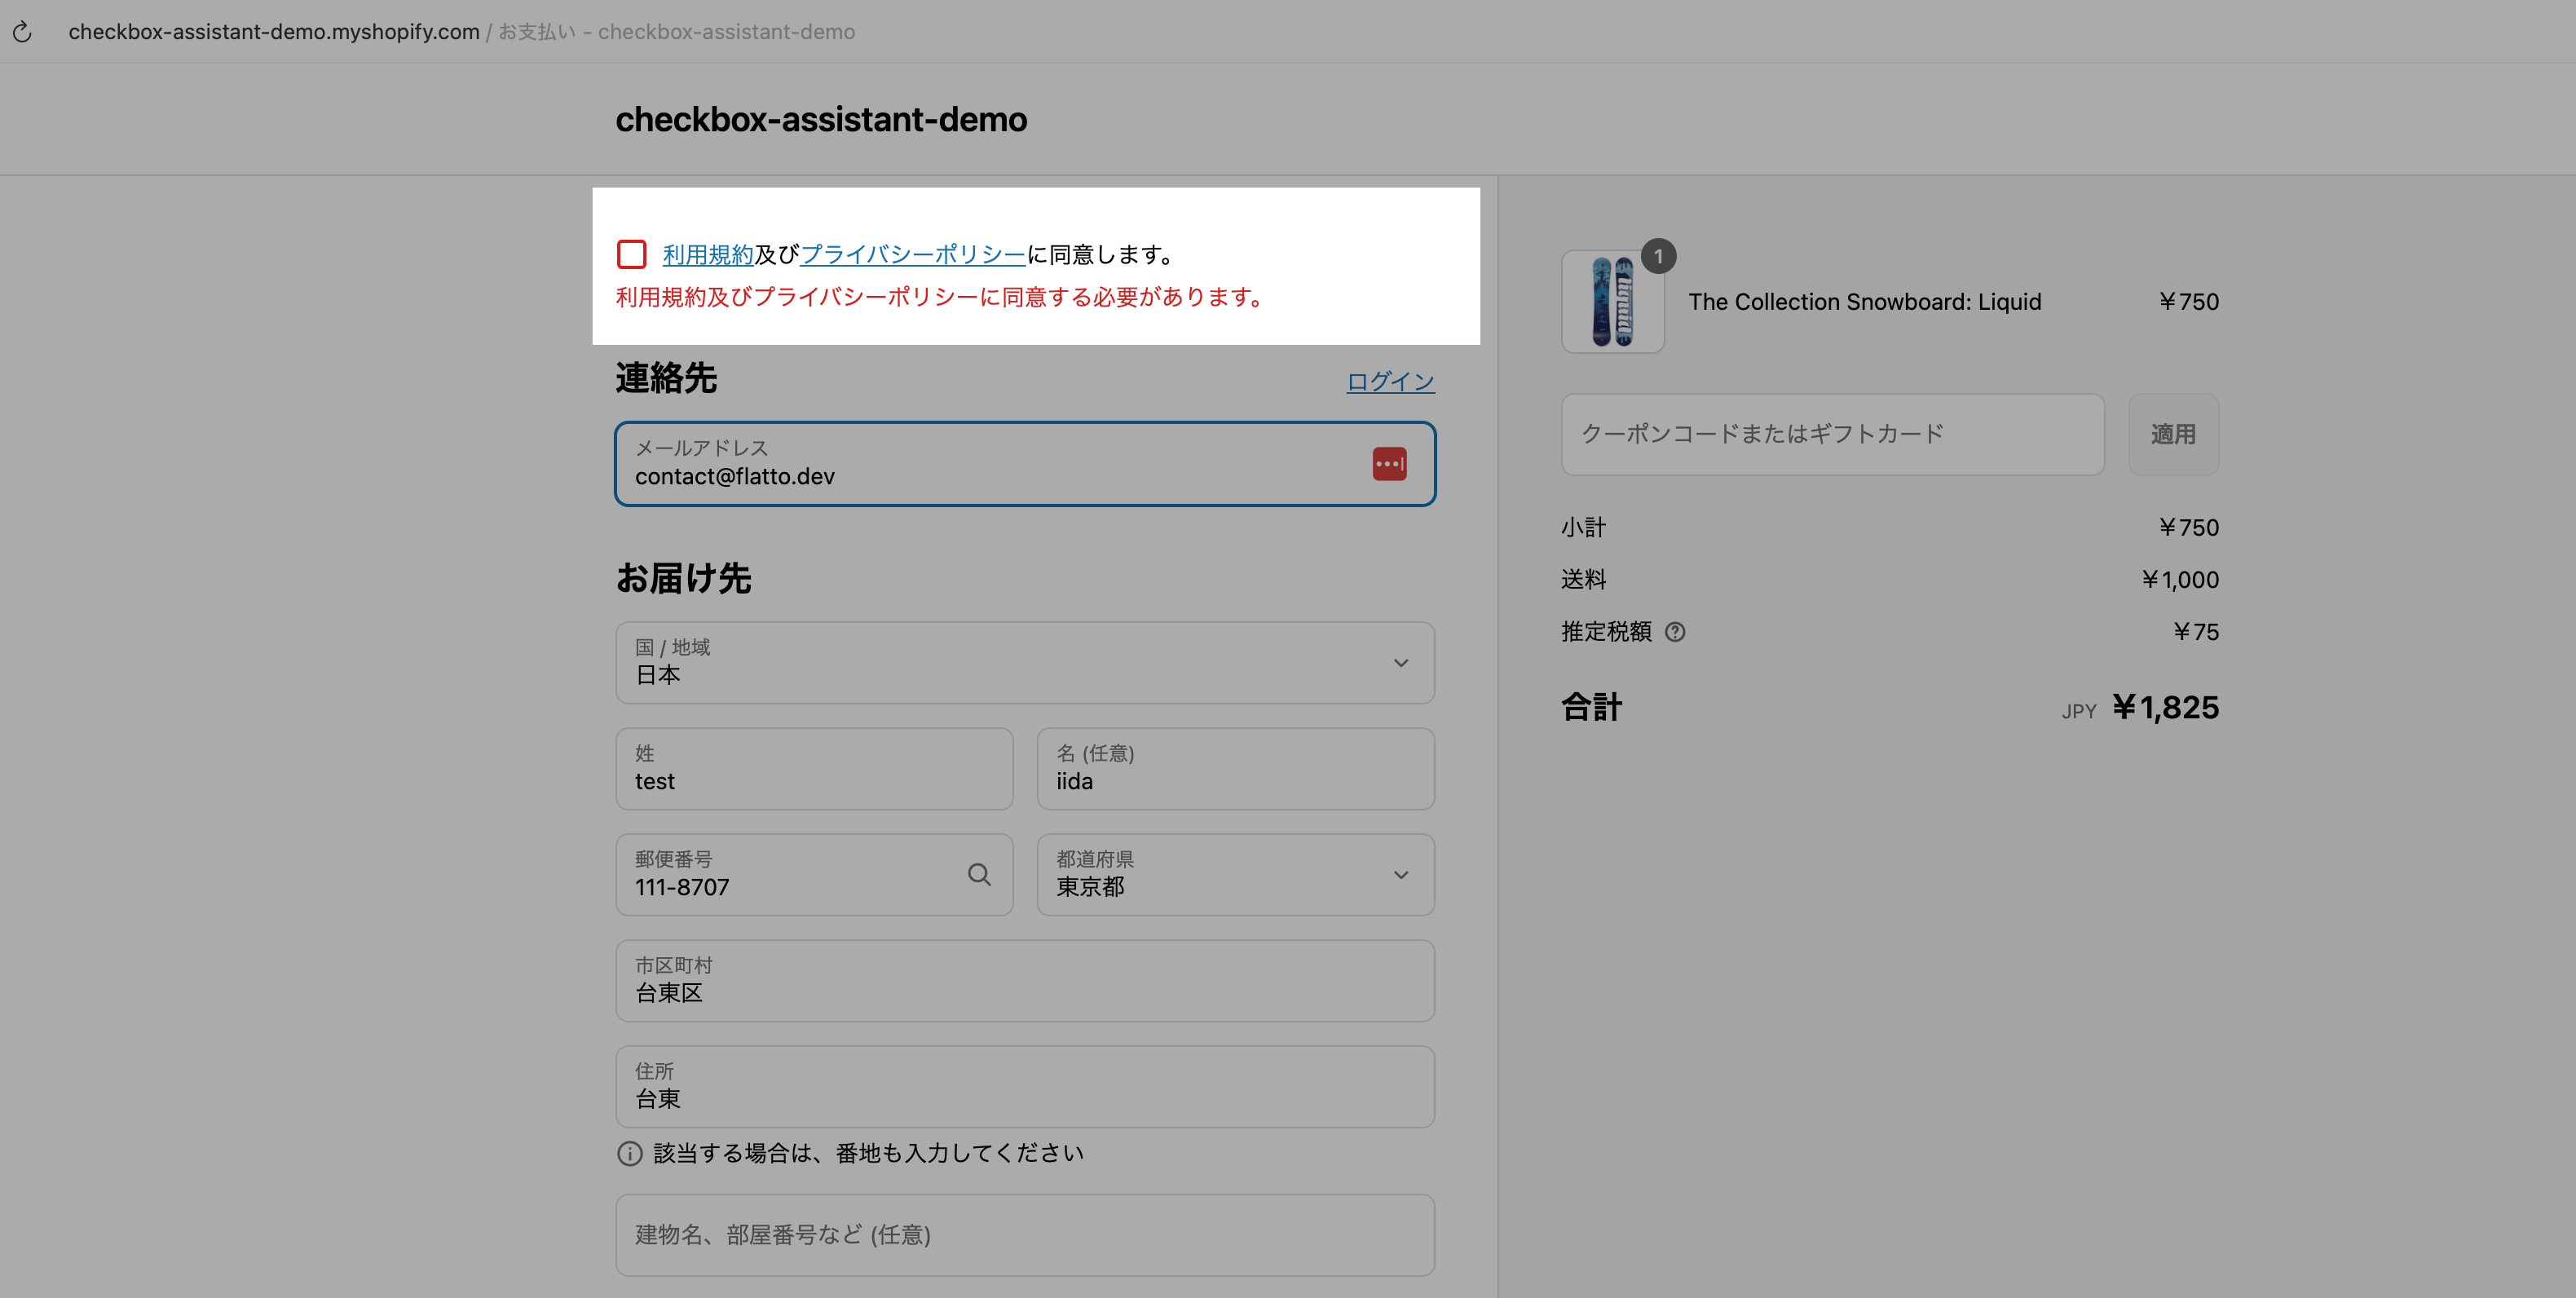Click the 市区町村 city field

click(x=1025, y=981)
